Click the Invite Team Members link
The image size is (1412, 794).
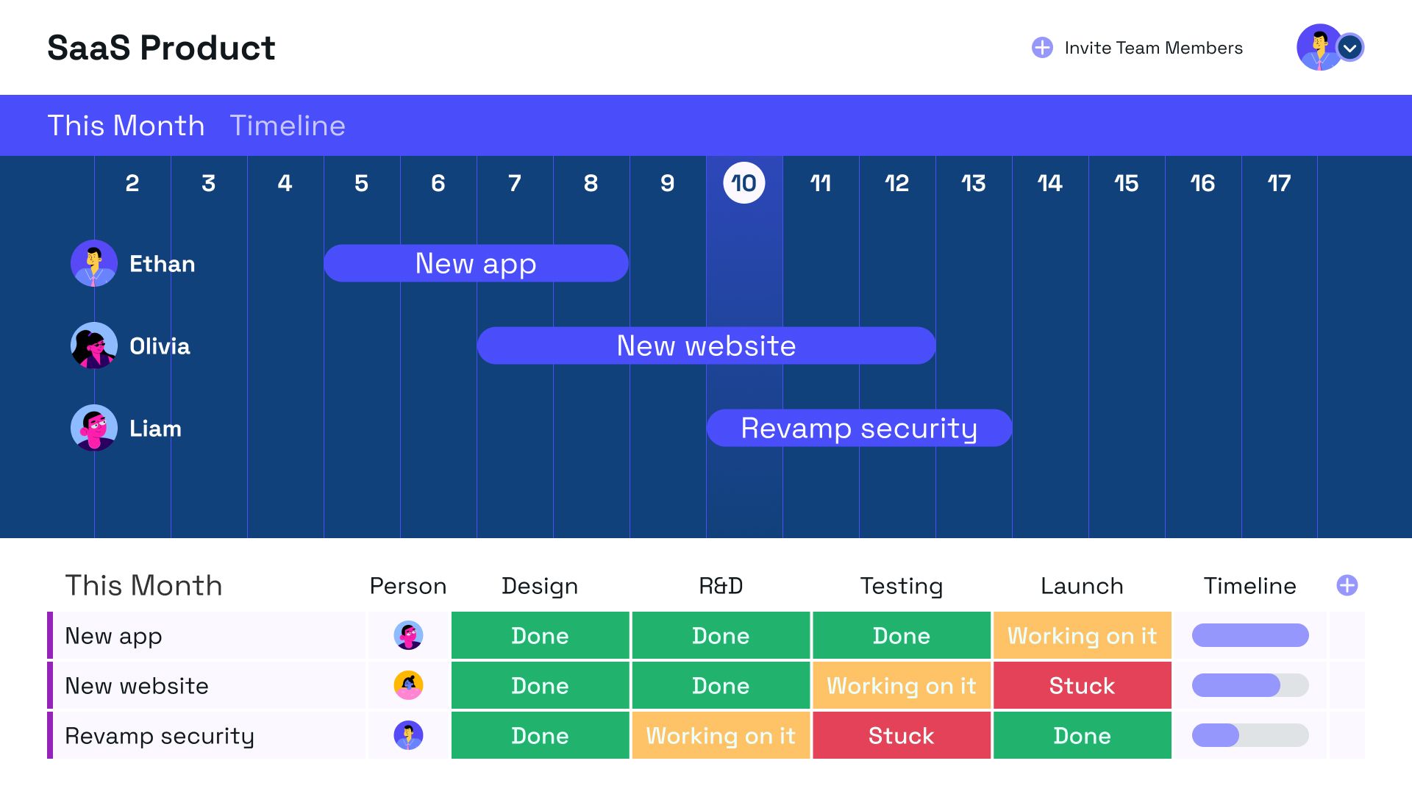(1153, 48)
